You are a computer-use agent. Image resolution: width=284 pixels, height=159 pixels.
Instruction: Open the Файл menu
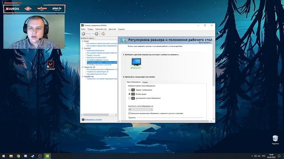(x=83, y=29)
